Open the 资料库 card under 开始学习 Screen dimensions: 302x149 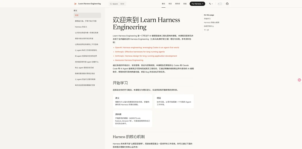(132, 119)
